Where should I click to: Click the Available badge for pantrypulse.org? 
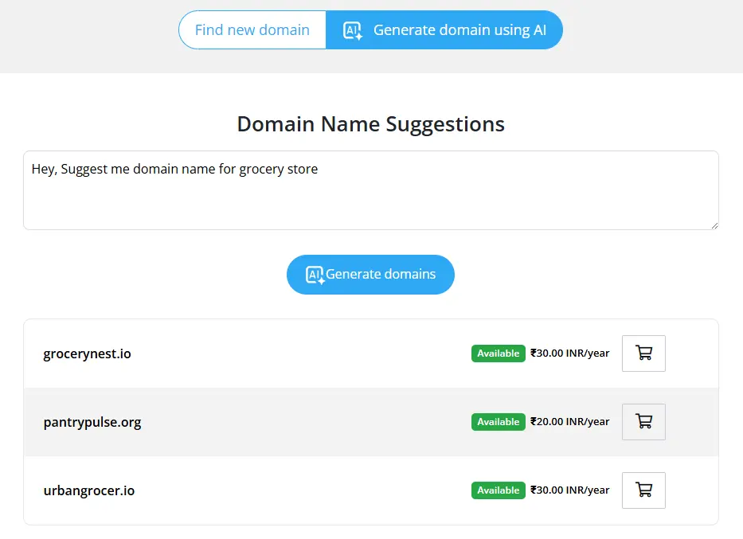(x=498, y=421)
